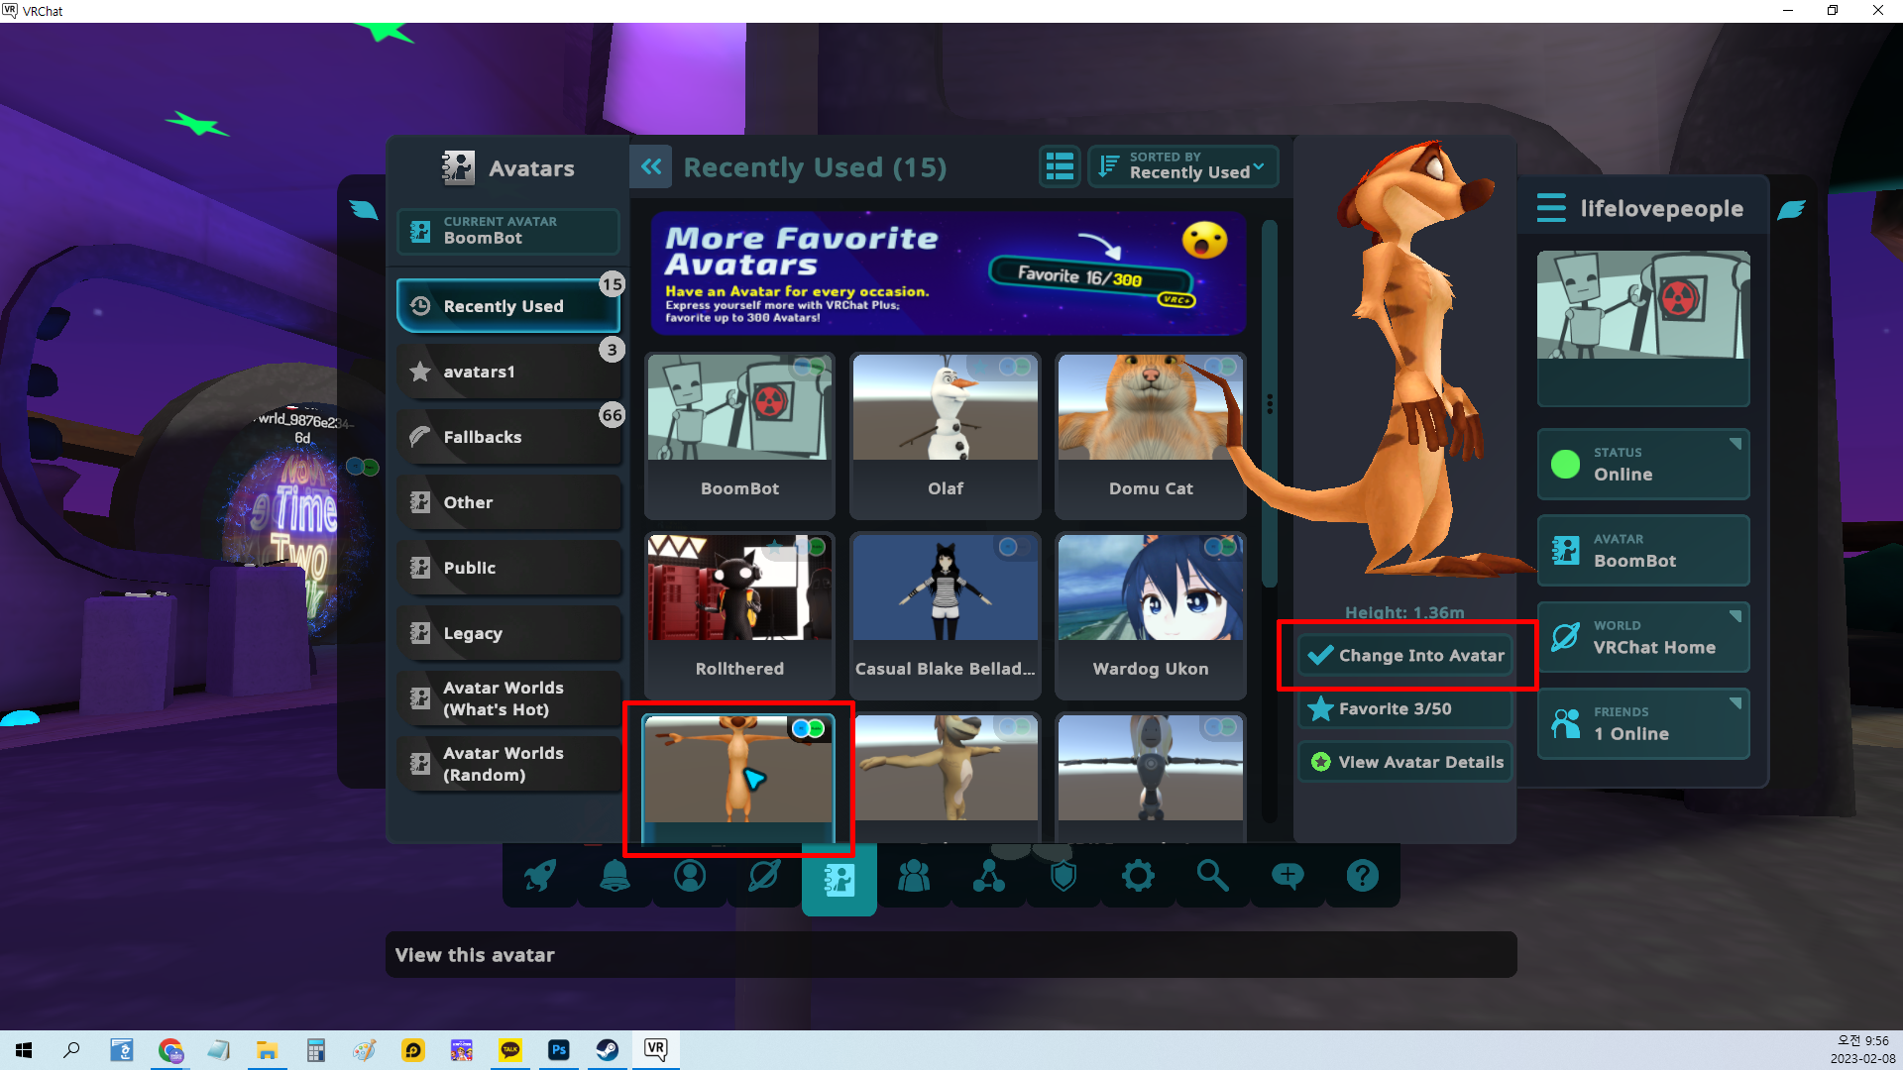The width and height of the screenshot is (1903, 1070).
Task: Select the Timon meerkat avatar thumbnail
Action: [739, 778]
